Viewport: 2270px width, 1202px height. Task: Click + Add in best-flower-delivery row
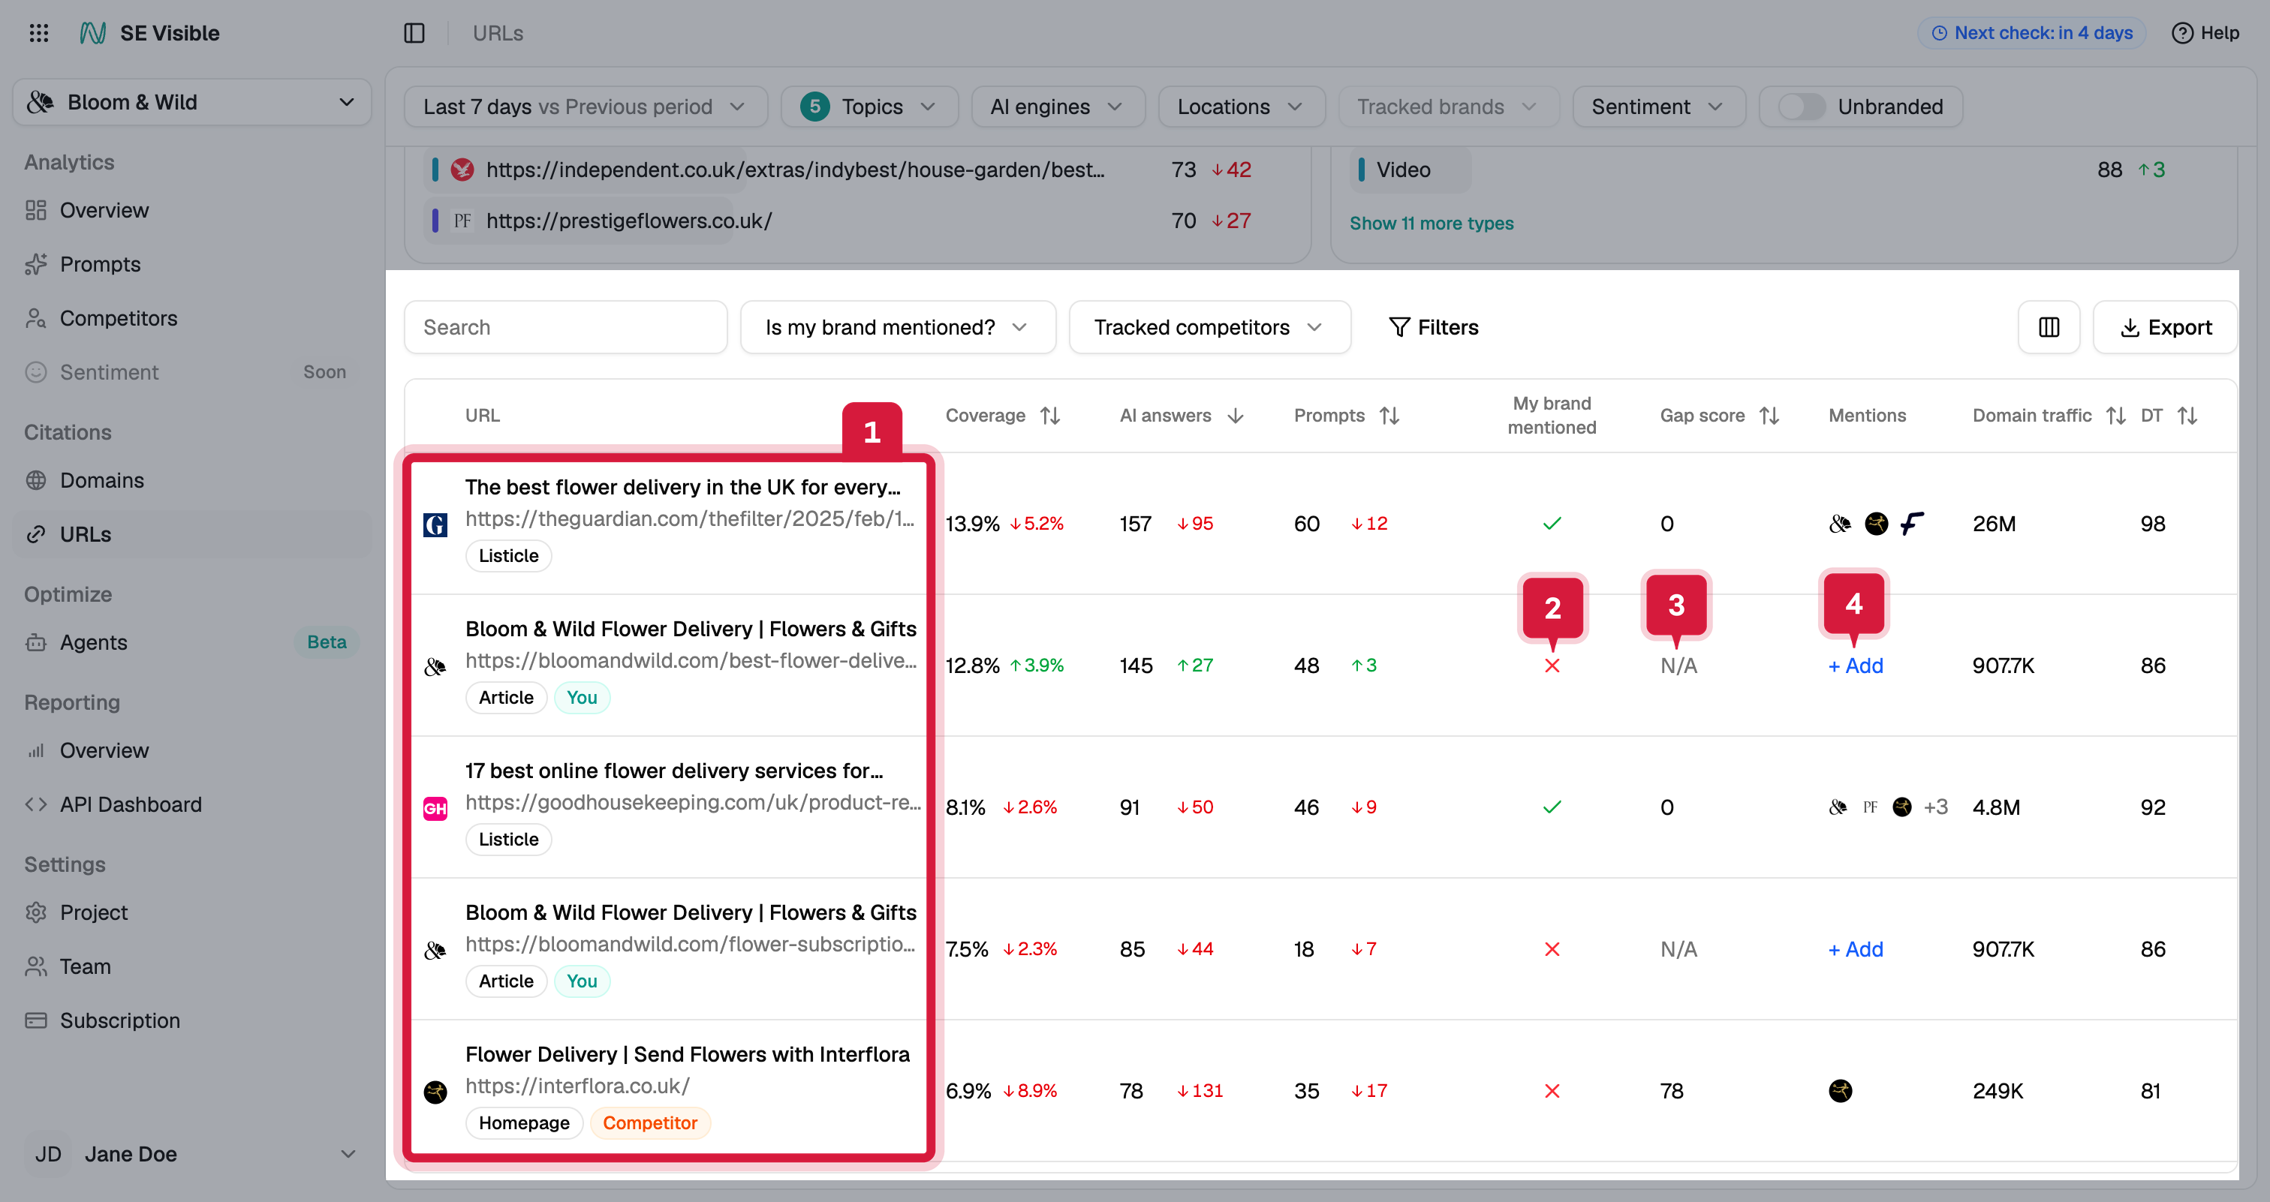tap(1855, 666)
